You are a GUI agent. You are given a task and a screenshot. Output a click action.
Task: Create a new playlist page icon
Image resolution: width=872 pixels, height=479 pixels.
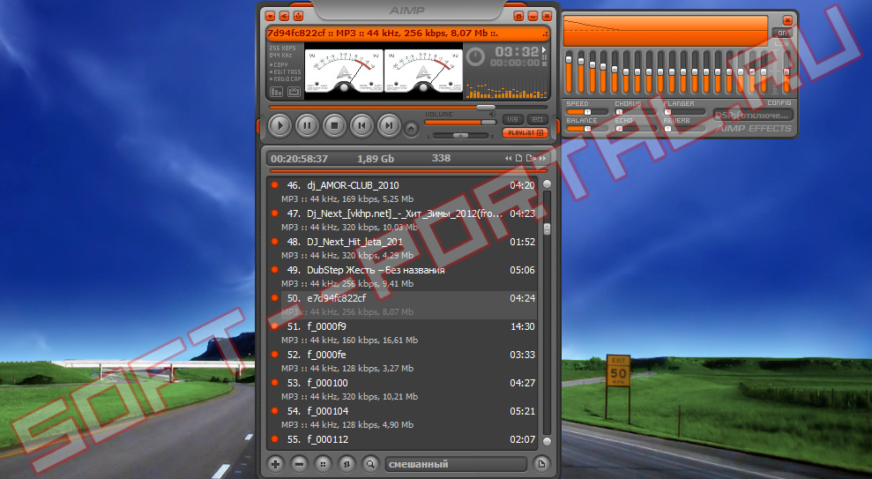tap(518, 159)
